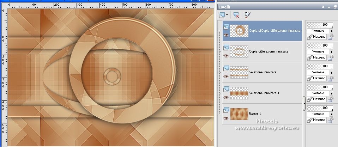338x147 pixels.
Task: Open blend mode 'Normale' of 'Copia diSelezione innalzata'
Action: (x=320, y=52)
